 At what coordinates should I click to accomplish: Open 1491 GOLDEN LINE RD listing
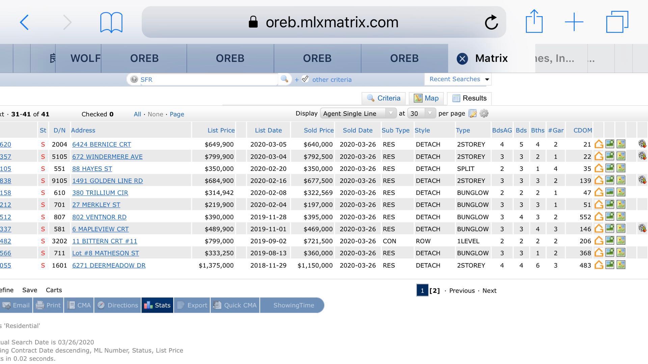(107, 181)
